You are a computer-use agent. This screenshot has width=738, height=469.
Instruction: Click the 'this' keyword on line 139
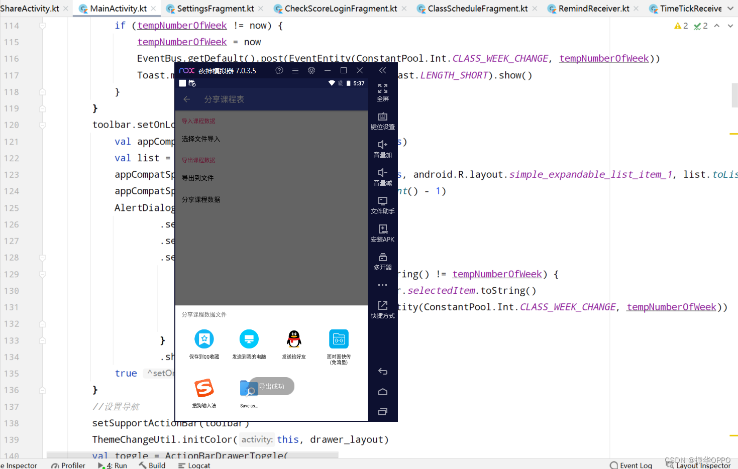click(288, 440)
